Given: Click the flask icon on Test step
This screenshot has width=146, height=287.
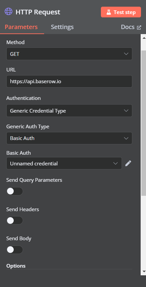Looking at the screenshot, I should tap(109, 12).
